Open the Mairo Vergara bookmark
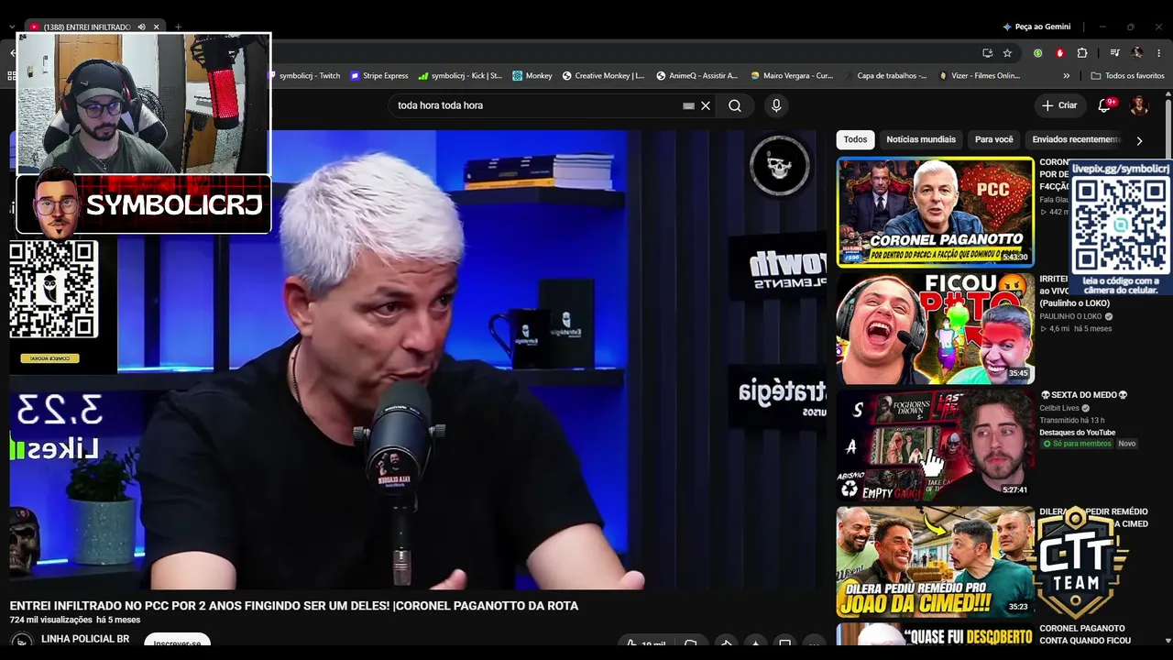Screen dimensions: 1173x660 tap(792, 76)
